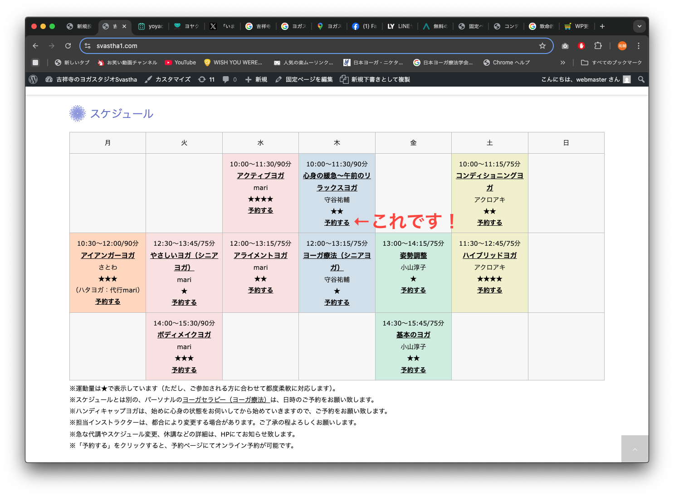This screenshot has width=674, height=496.
Task: Open the アクティブヨガ class link
Action: [x=260, y=175]
